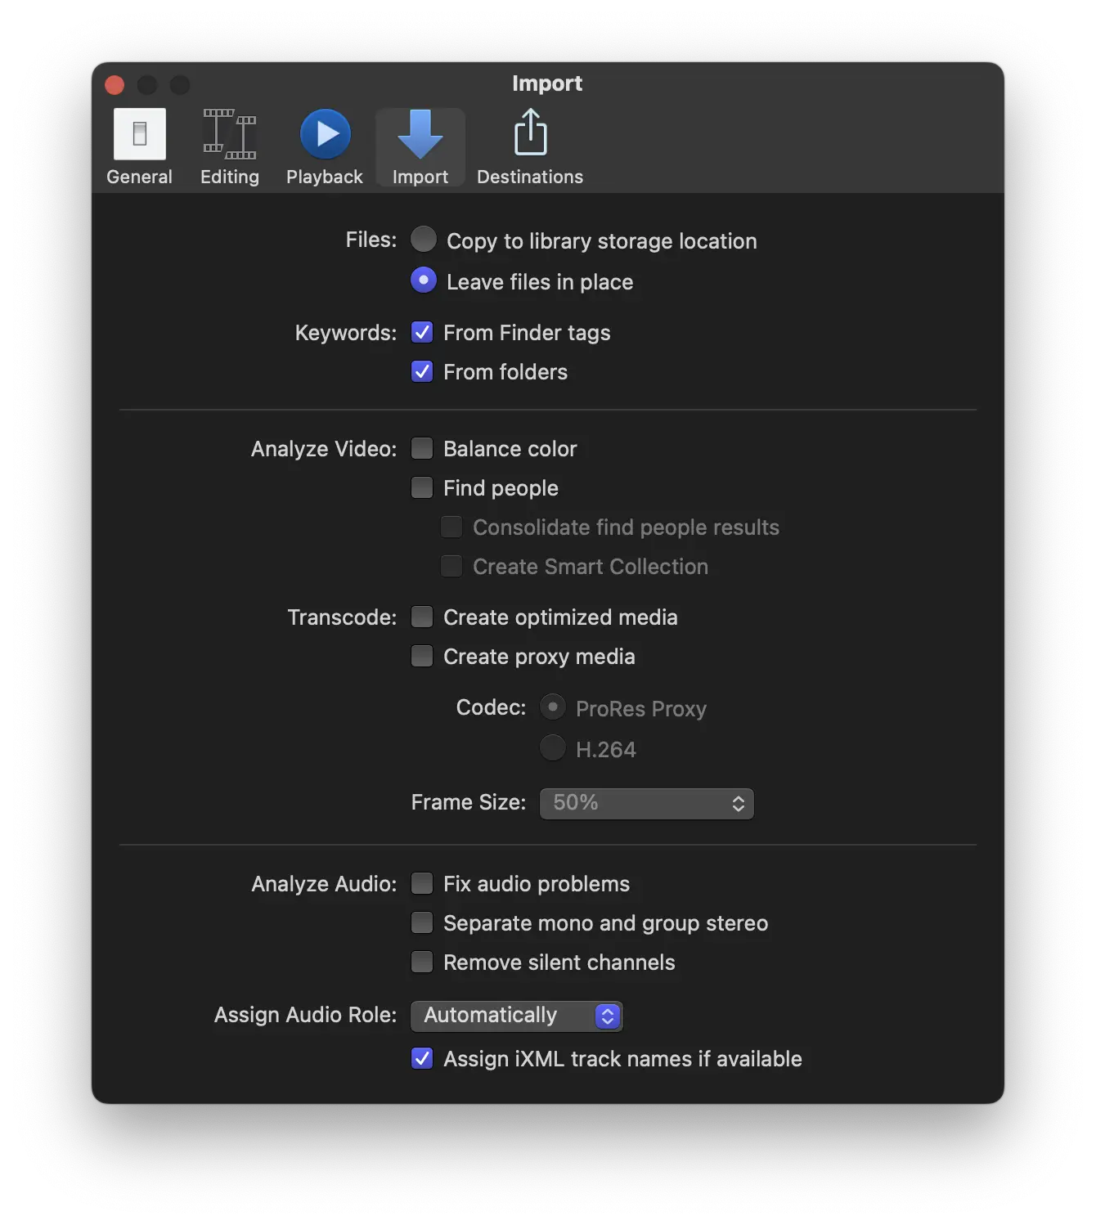This screenshot has width=1096, height=1225.
Task: Enable Balance color analysis
Action: tap(422, 448)
